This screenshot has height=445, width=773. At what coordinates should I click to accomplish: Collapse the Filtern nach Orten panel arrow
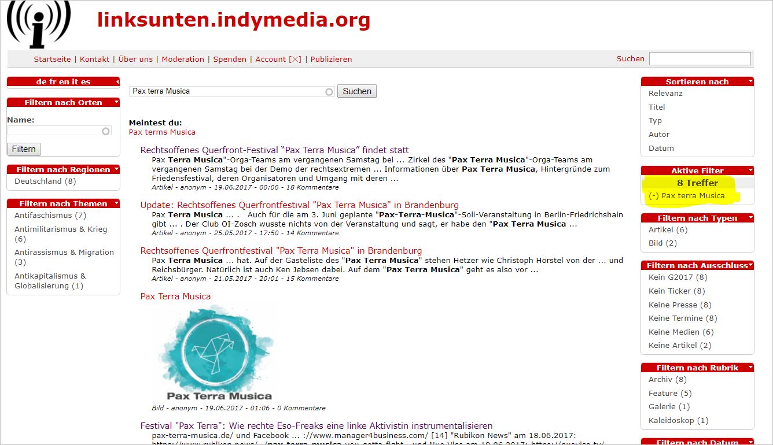[x=116, y=102]
